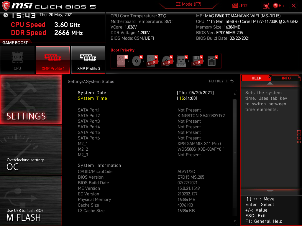
Task: Enable XMP Profile 2
Action: pyautogui.click(x=88, y=60)
